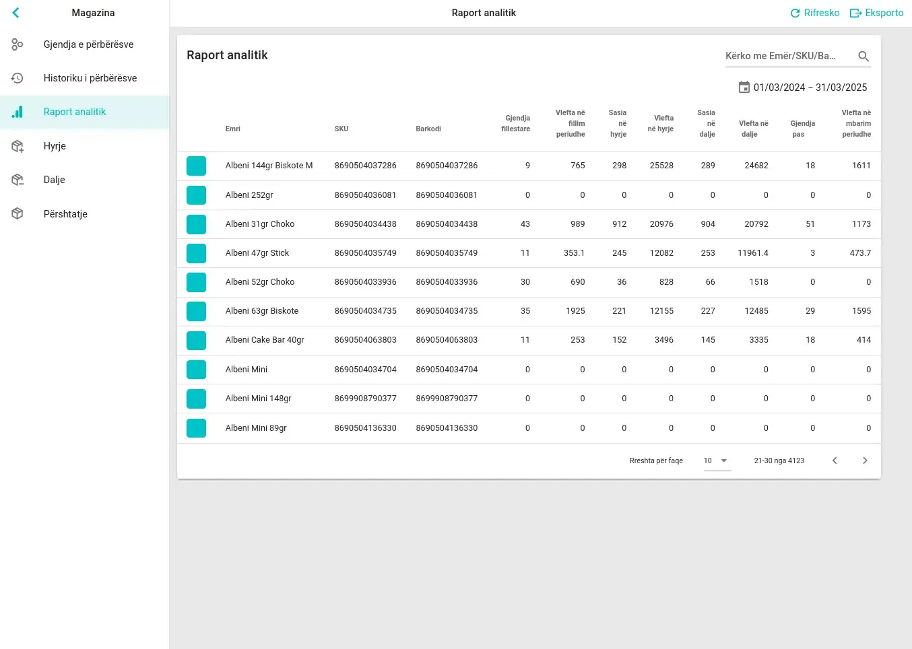
Task: Go to next page of results
Action: pyautogui.click(x=865, y=460)
